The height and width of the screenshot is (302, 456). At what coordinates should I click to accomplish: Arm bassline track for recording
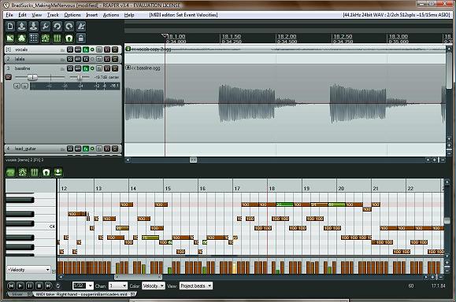click(x=9, y=77)
